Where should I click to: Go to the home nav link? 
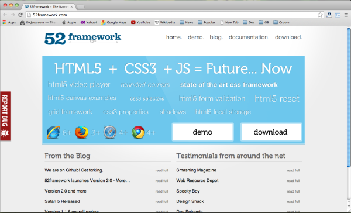click(174, 37)
